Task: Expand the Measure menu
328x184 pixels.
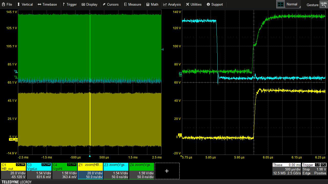Action: pos(132,4)
